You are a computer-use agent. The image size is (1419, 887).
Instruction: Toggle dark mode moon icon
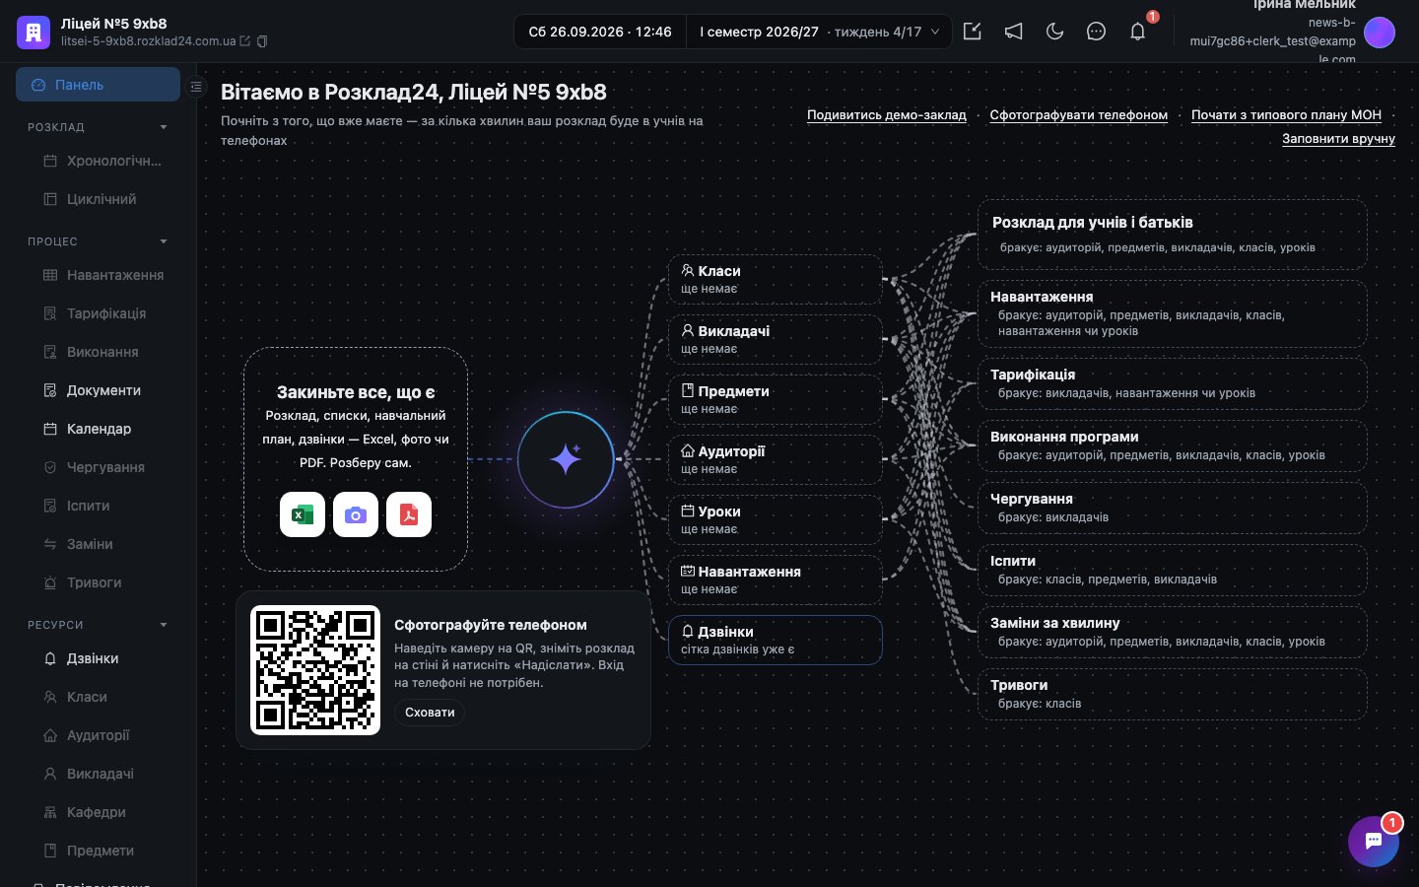[x=1054, y=32]
